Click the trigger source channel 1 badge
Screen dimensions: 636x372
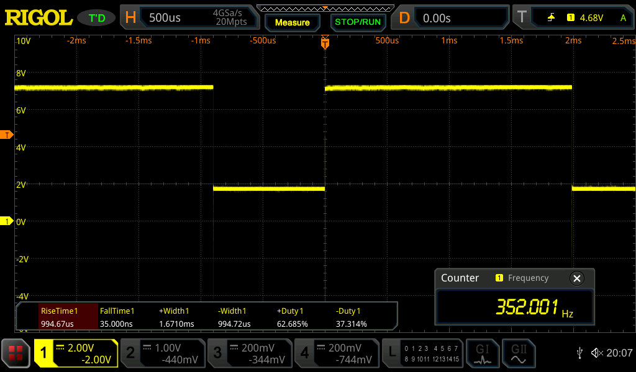click(x=571, y=17)
